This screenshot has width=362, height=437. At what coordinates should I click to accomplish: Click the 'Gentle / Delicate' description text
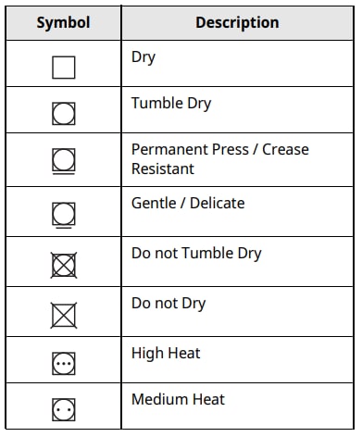pyautogui.click(x=188, y=204)
